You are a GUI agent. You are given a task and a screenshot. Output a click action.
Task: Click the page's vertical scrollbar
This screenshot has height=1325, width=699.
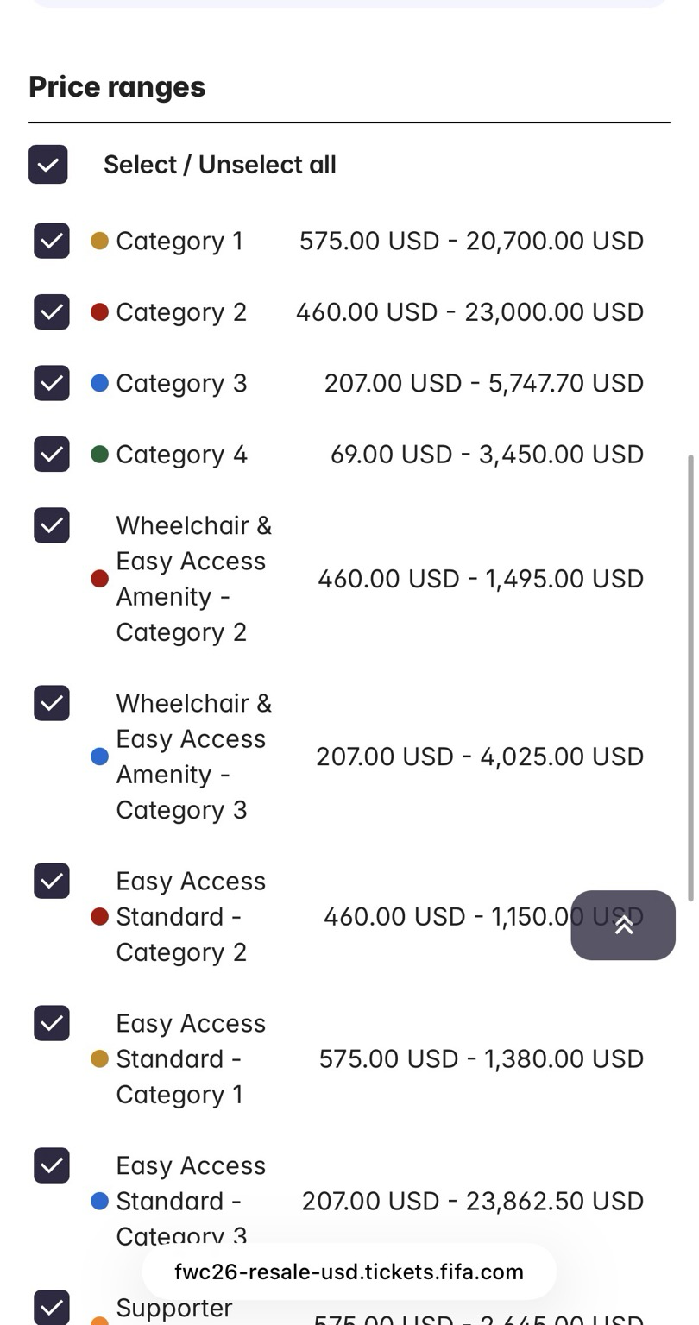coord(690,678)
